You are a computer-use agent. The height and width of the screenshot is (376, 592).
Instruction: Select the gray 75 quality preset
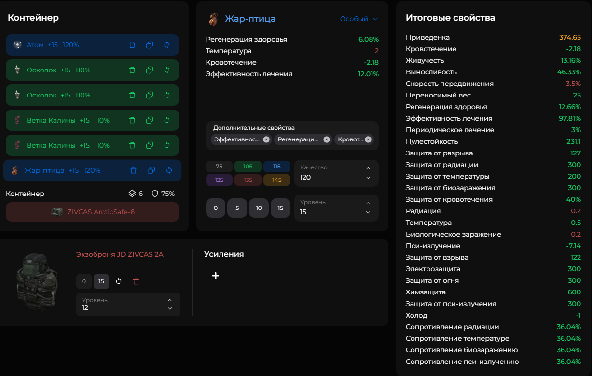(219, 167)
